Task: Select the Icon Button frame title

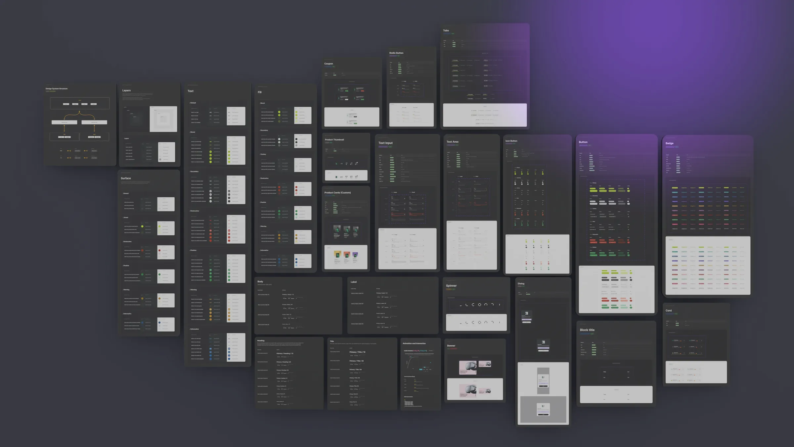Action: [511, 141]
